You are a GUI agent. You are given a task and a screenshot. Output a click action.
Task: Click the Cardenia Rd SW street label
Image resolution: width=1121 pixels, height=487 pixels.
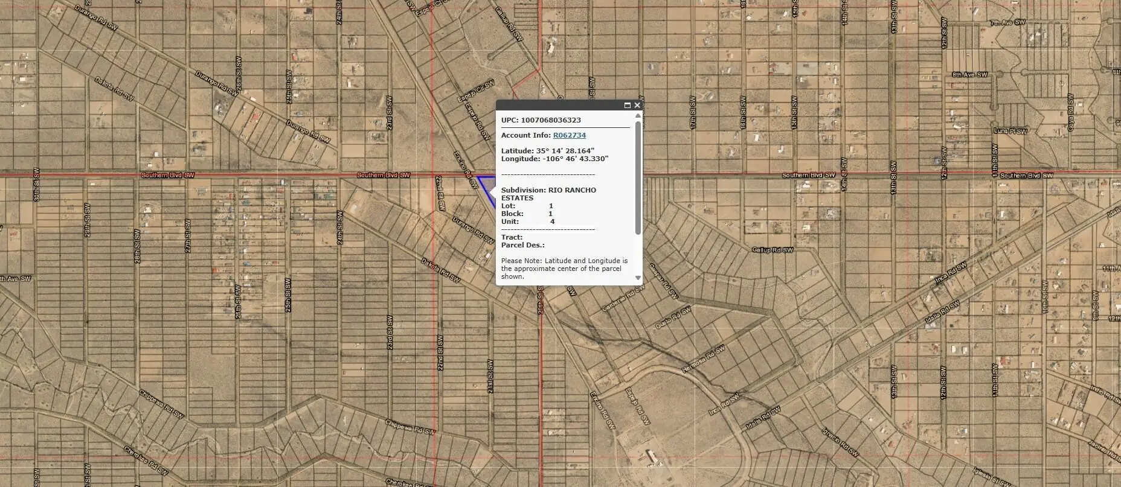click(623, 299)
